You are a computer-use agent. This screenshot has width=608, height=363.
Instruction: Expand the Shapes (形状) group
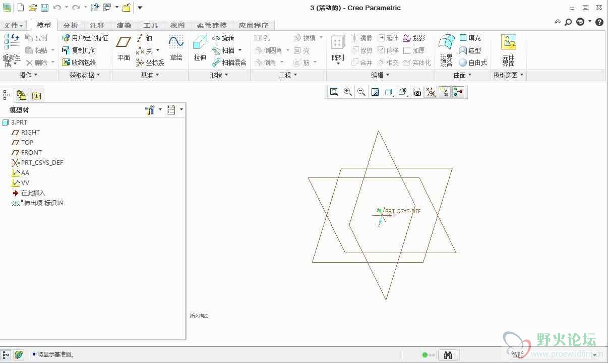click(x=219, y=75)
